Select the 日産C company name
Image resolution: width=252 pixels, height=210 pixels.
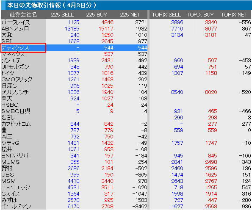pos(9,86)
